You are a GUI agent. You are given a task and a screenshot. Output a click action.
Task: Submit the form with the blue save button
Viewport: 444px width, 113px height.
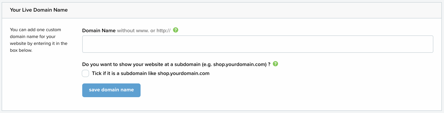pos(111,90)
